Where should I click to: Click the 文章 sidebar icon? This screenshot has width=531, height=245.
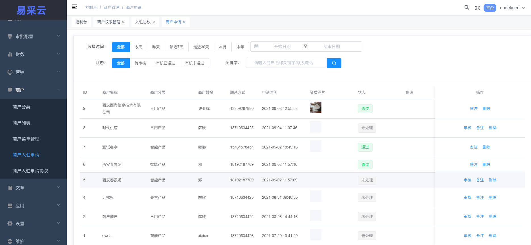10,188
